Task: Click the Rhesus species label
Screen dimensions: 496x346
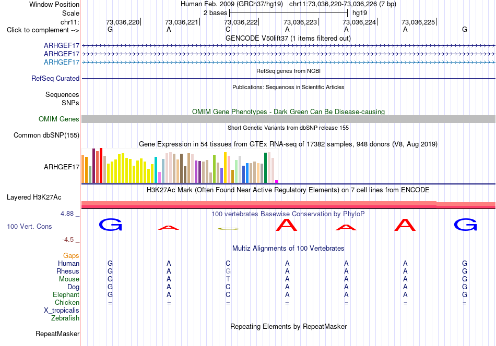Action: pos(68,271)
